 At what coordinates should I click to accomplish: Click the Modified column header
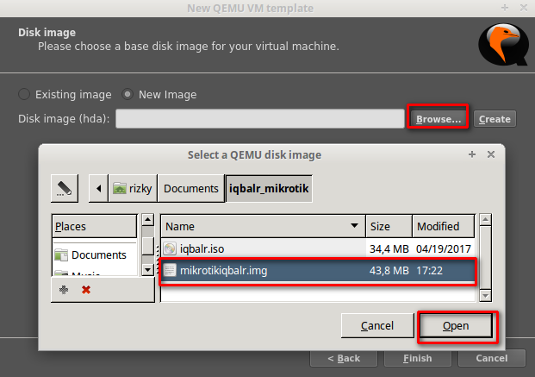pyautogui.click(x=444, y=226)
